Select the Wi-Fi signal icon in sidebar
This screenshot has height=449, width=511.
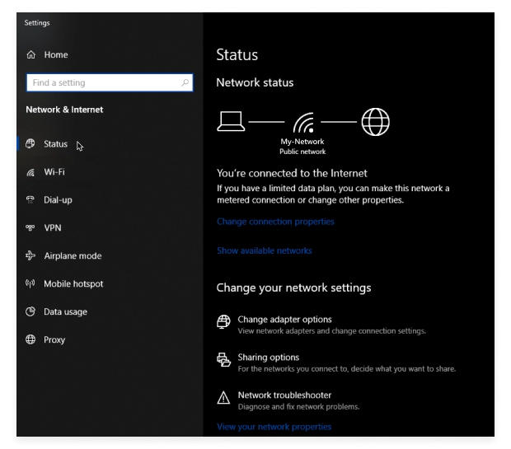31,172
